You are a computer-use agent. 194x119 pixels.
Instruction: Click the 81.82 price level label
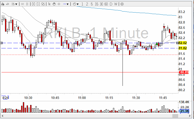pyautogui.click(x=183, y=48)
